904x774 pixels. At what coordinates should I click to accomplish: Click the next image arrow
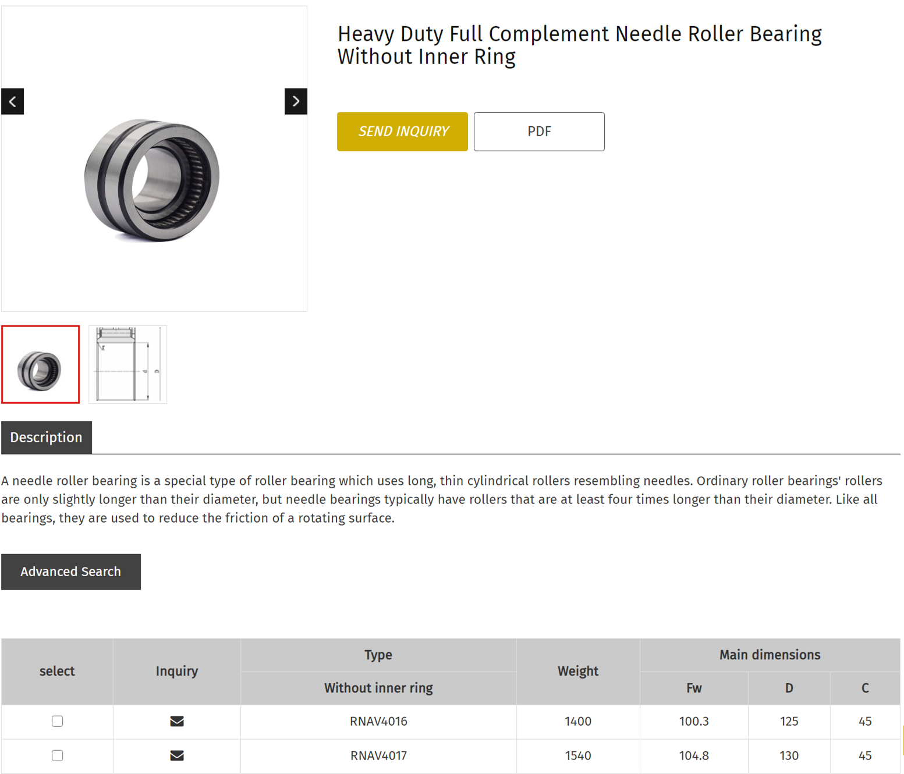pos(296,102)
